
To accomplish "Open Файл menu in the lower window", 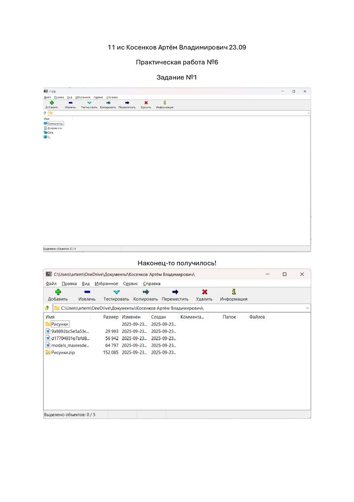I will click(51, 284).
